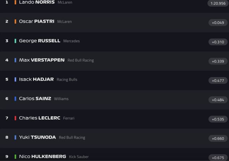Open Oscar Piastri's driver entry
This screenshot has height=161, width=229.
point(36,21)
